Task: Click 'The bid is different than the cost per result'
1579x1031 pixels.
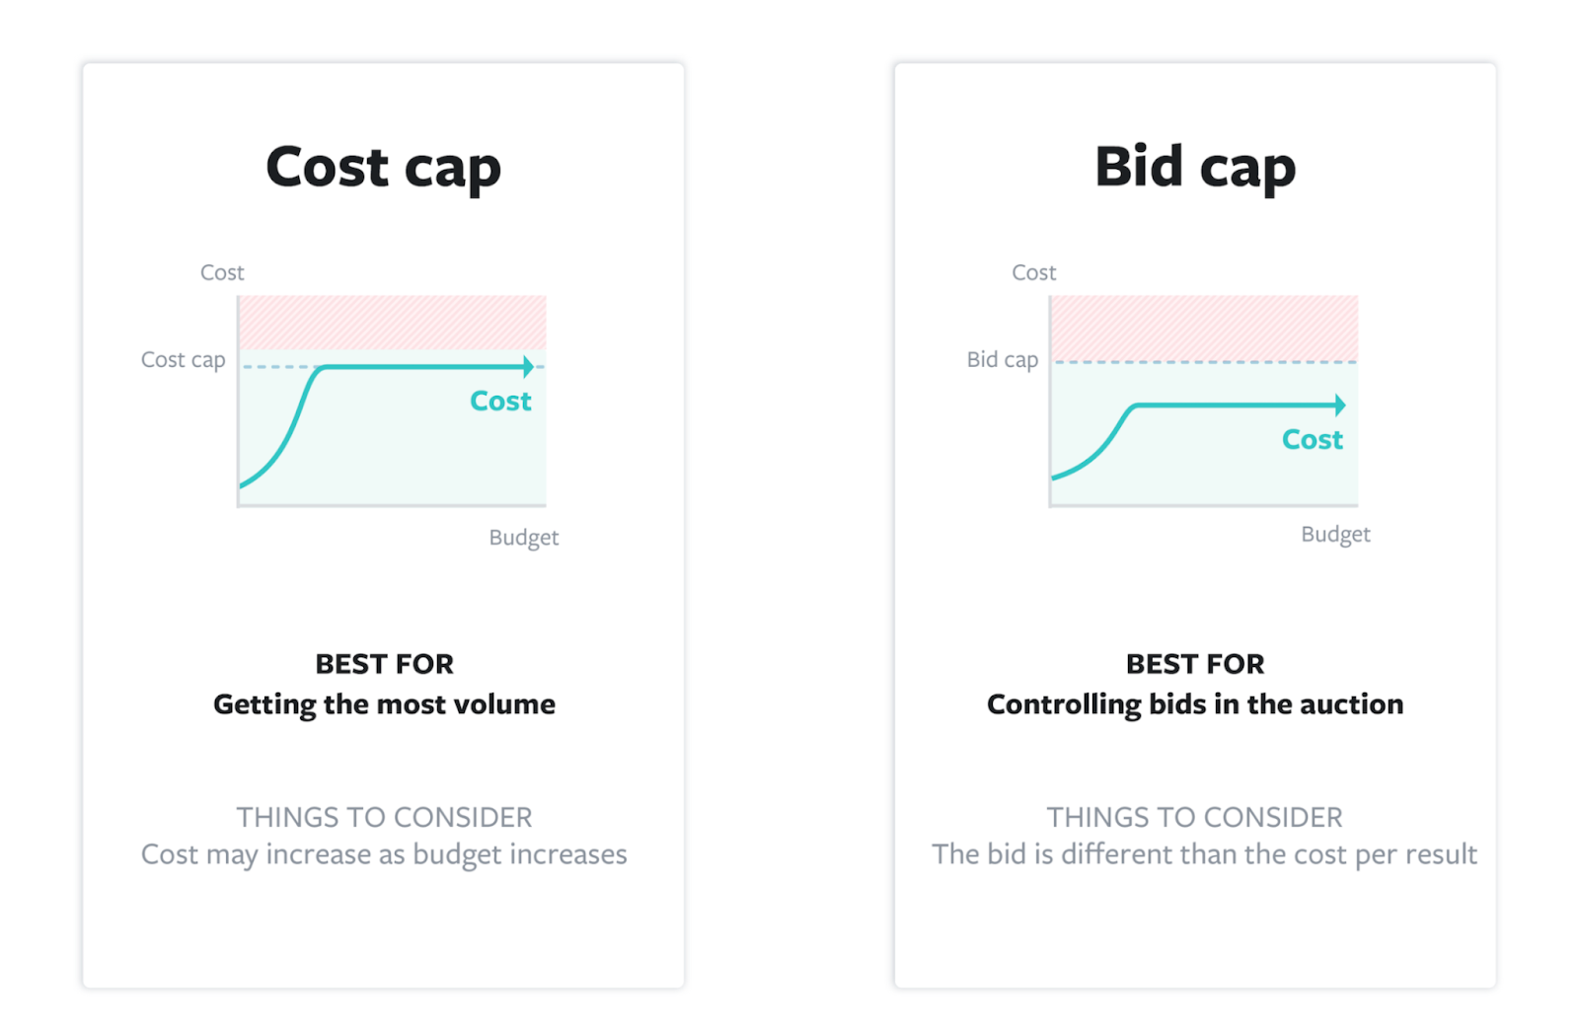Action: click(x=1204, y=854)
